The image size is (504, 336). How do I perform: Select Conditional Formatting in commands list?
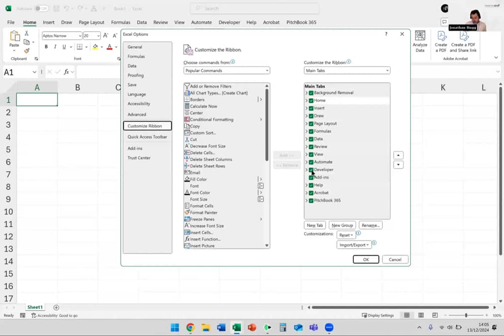pyautogui.click(x=224, y=119)
